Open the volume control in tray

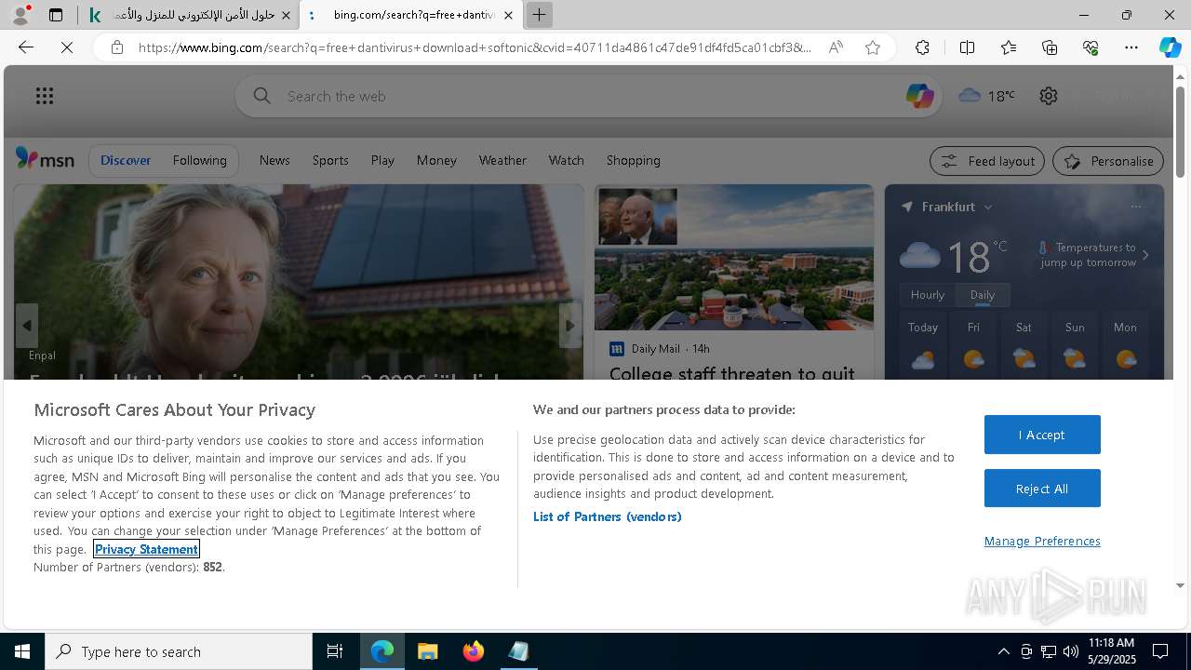[1071, 651]
